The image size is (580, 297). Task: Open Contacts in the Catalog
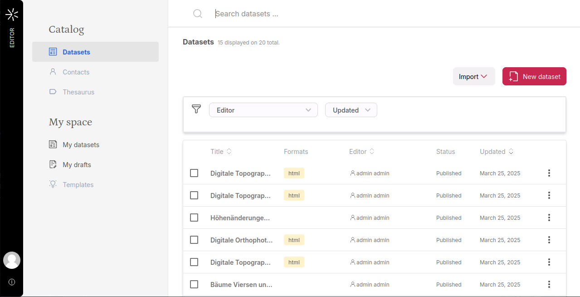[x=76, y=72]
